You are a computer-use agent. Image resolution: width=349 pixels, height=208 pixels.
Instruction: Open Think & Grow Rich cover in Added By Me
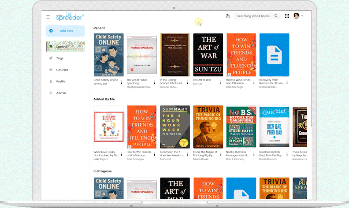(300, 127)
